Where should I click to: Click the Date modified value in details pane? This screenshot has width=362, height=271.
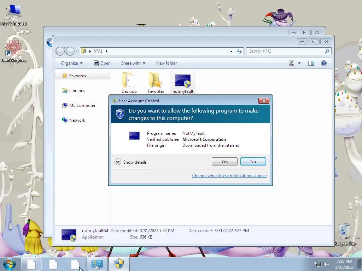157,231
